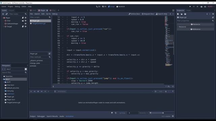The height and width of the screenshot is (121, 216).
Task: Go to previous script edit location
Action: 170,14
